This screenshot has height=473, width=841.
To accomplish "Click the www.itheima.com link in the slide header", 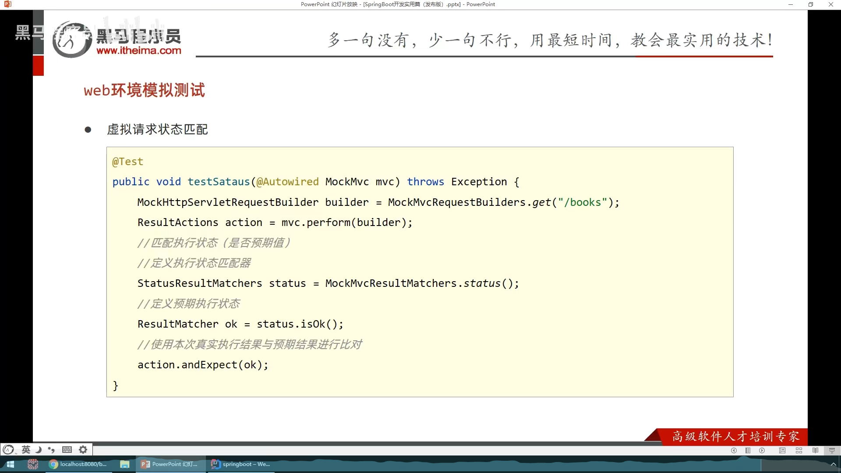I will 138,51.
